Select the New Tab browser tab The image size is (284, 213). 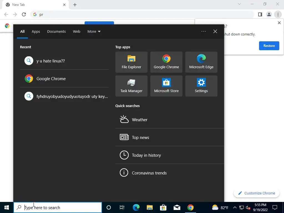point(35,5)
